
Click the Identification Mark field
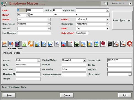[74, 74]
